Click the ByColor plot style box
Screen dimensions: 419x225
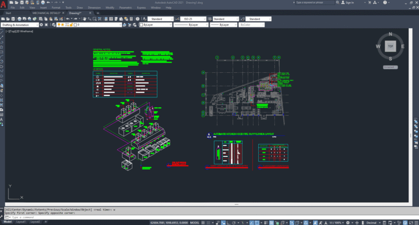251,25
